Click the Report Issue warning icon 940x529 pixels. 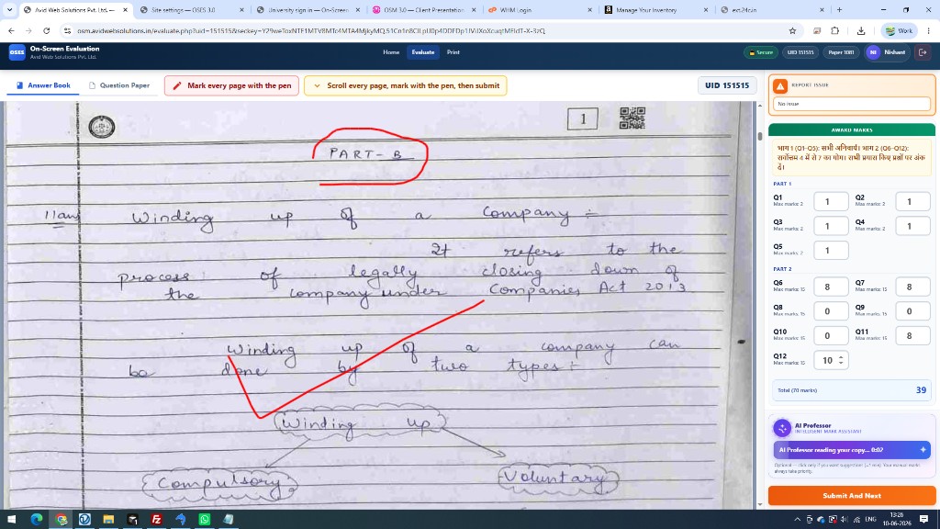[780, 86]
